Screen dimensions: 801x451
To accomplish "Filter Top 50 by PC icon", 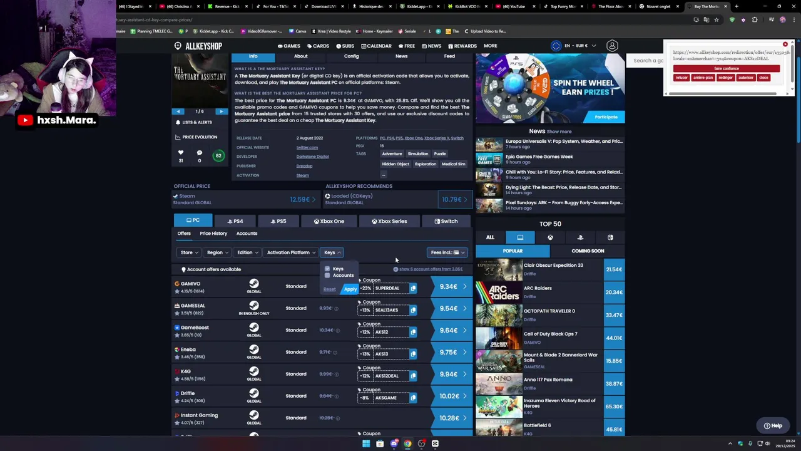I will coord(520,237).
